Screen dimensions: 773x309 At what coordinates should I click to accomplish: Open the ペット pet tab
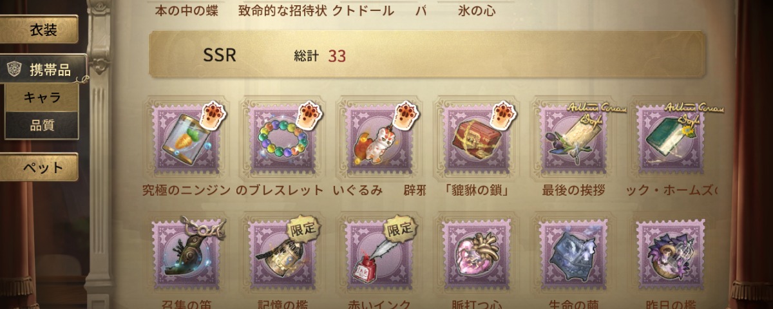click(43, 167)
